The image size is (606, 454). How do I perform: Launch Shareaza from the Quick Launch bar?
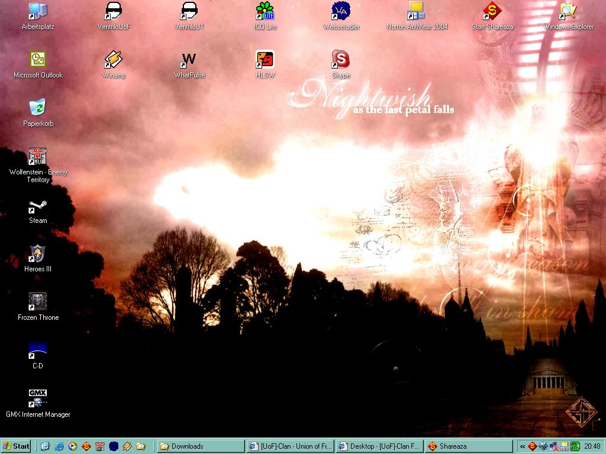pos(86,446)
